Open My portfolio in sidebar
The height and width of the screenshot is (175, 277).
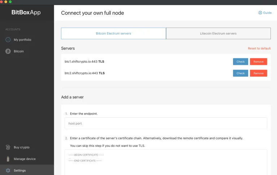click(x=22, y=40)
